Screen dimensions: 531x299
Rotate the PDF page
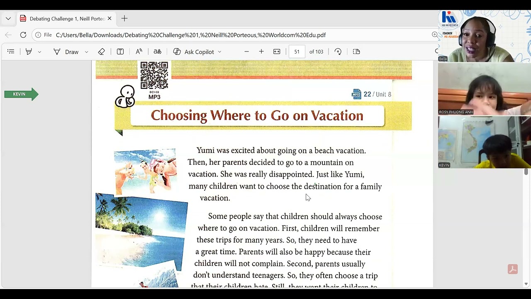pyautogui.click(x=338, y=51)
